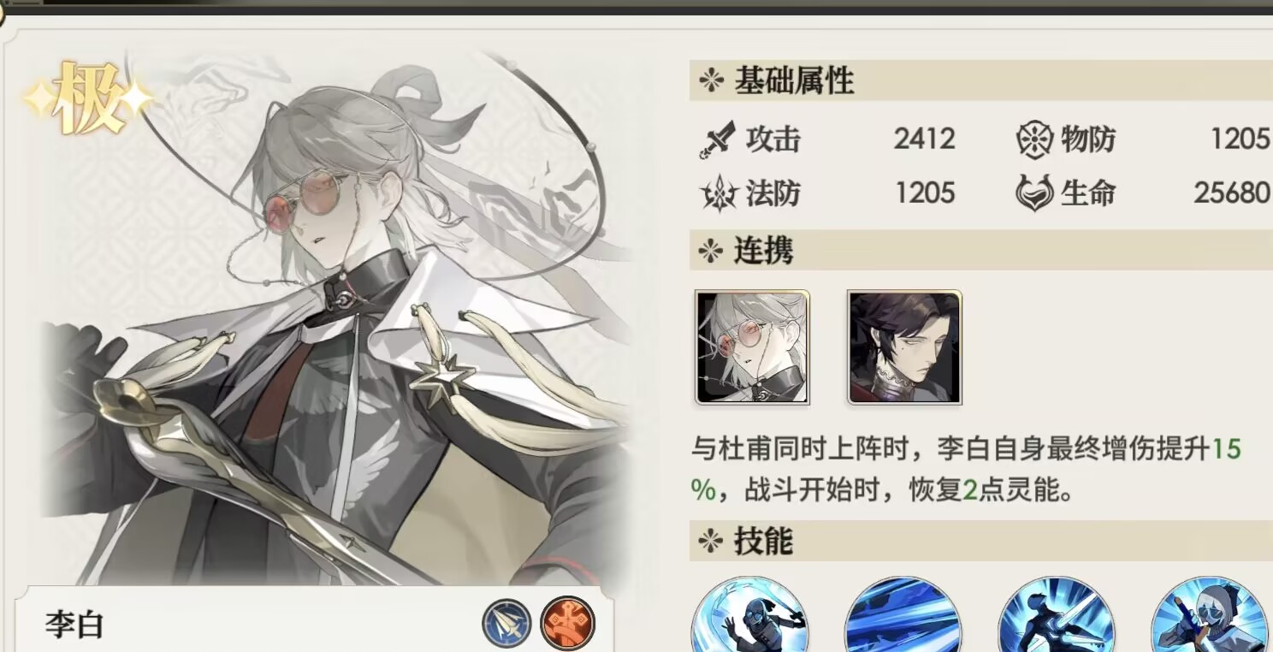
Task: Click the first skill icon with spinning figure
Action: (749, 614)
